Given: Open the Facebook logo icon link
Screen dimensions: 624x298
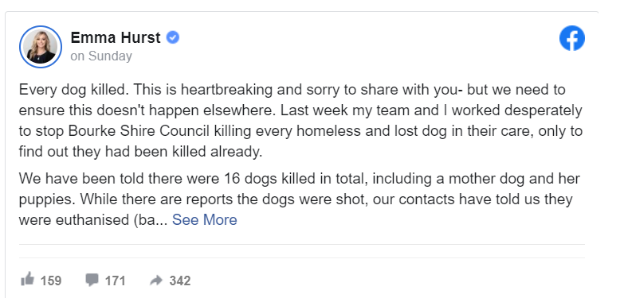Looking at the screenshot, I should 572,38.
